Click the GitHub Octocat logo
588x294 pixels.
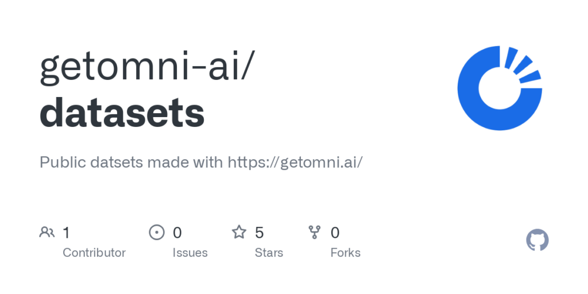coord(537,240)
